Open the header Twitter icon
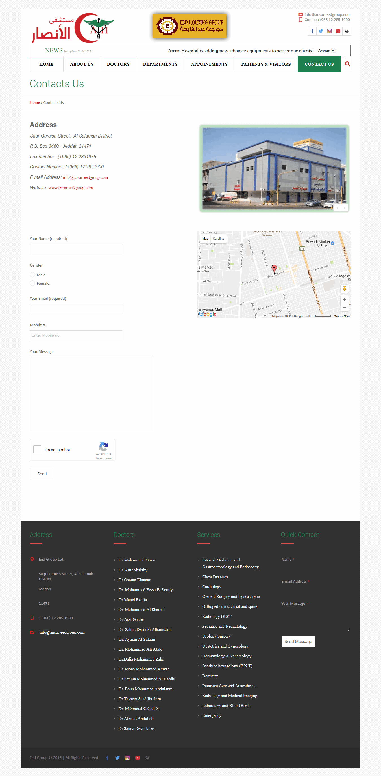381x776 pixels. [x=321, y=31]
